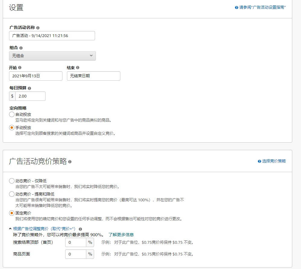
Task: Click the info icon next to 组合
Action: tap(21, 48)
